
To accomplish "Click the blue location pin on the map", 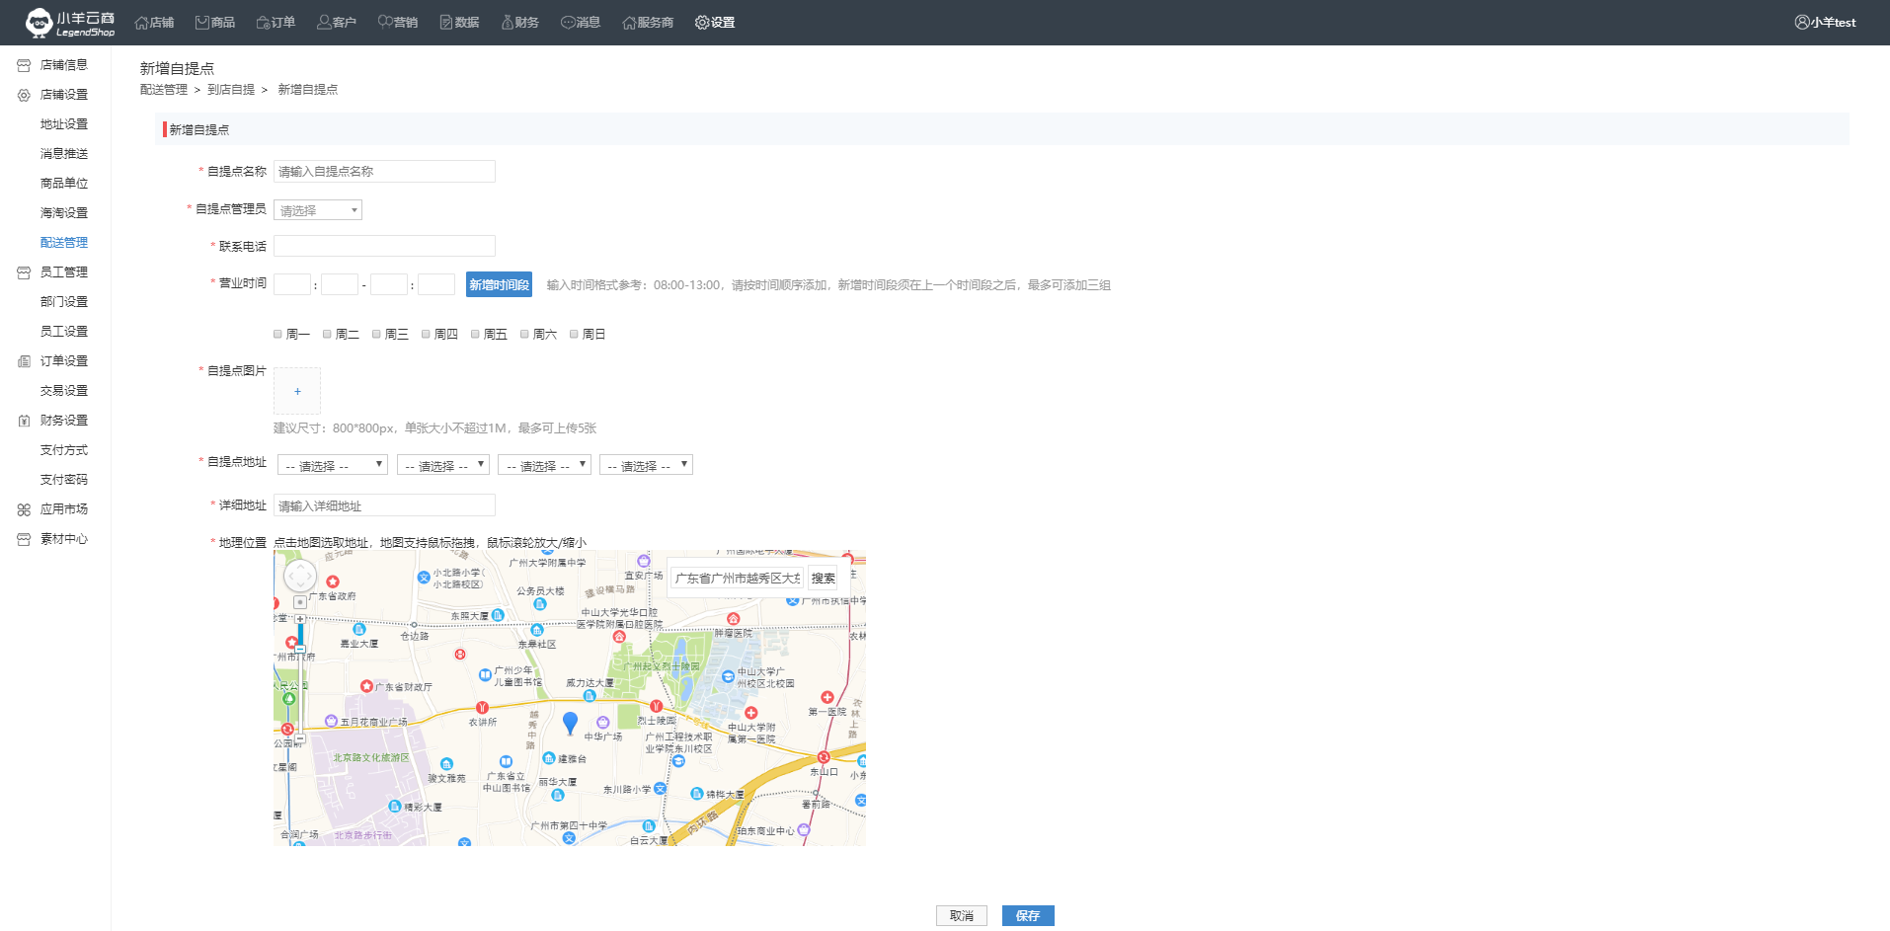I will coord(570,723).
